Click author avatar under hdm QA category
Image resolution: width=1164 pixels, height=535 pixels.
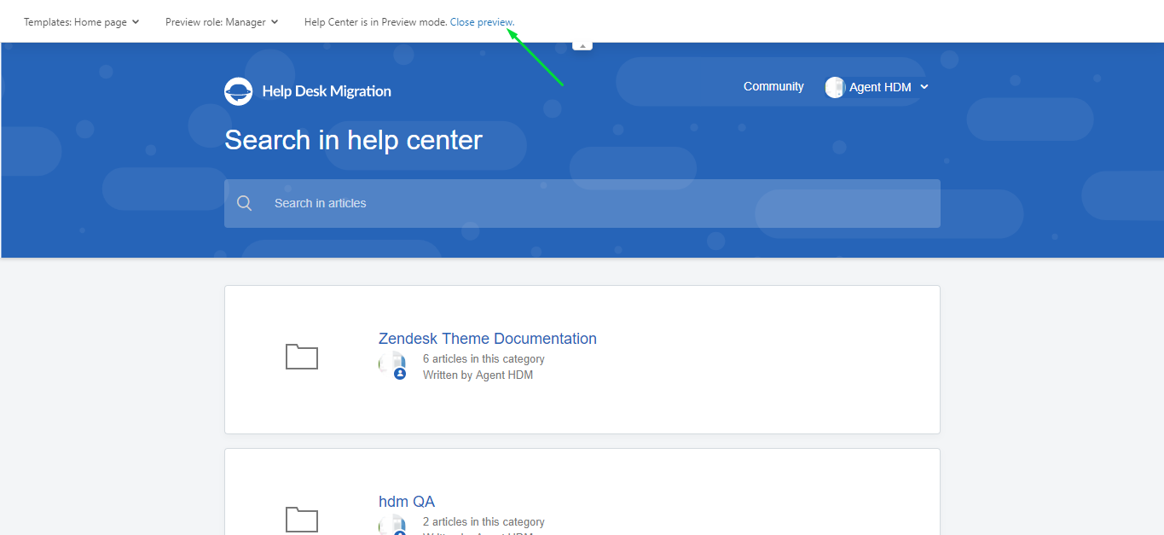click(393, 525)
